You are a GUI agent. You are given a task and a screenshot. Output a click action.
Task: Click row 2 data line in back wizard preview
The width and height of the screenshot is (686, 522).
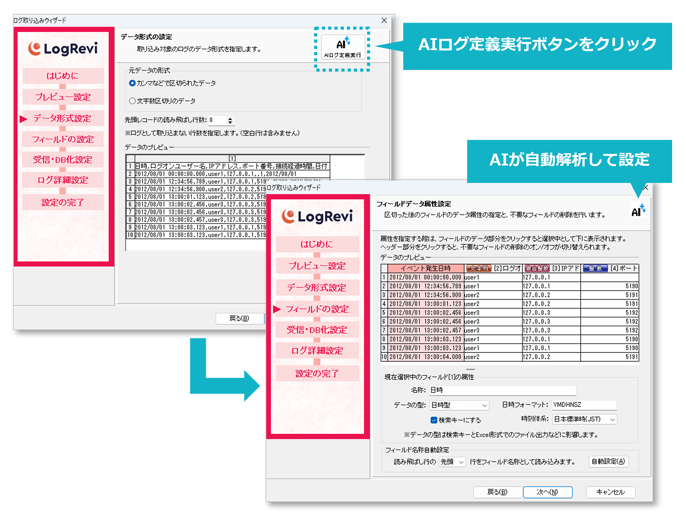tap(232, 174)
